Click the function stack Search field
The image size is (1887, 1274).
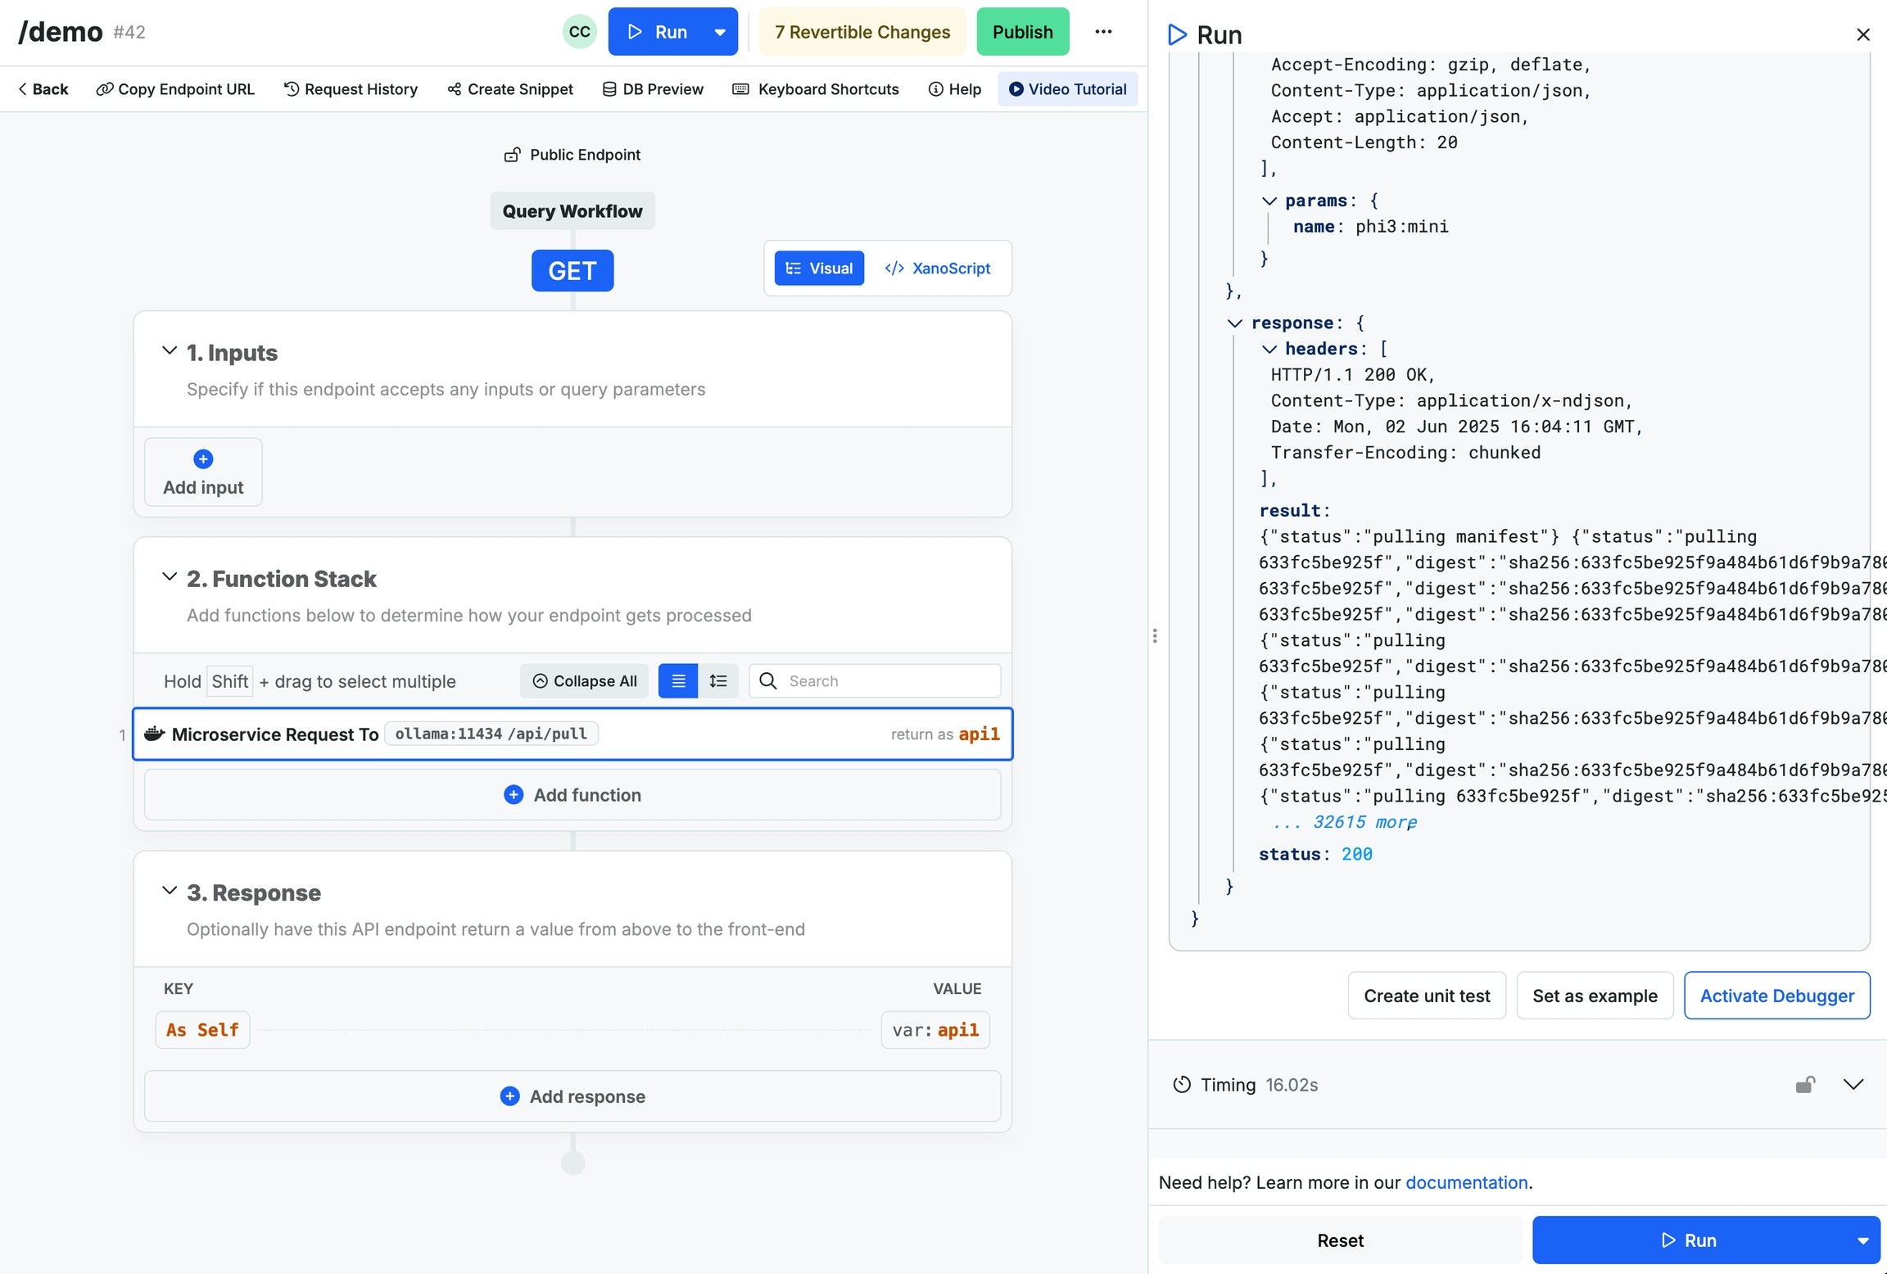pos(889,681)
